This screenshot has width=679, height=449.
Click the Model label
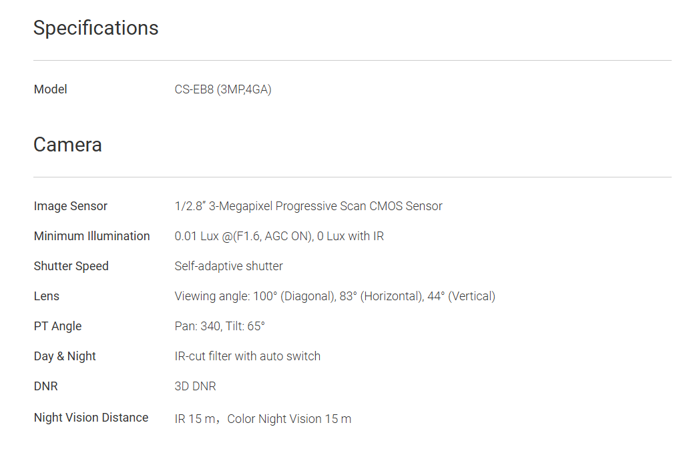pos(51,89)
